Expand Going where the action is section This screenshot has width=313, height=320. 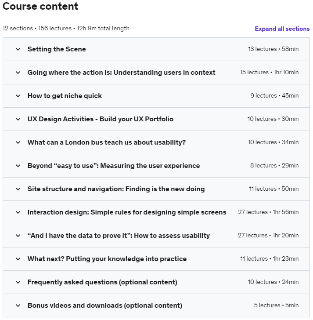coord(121,73)
